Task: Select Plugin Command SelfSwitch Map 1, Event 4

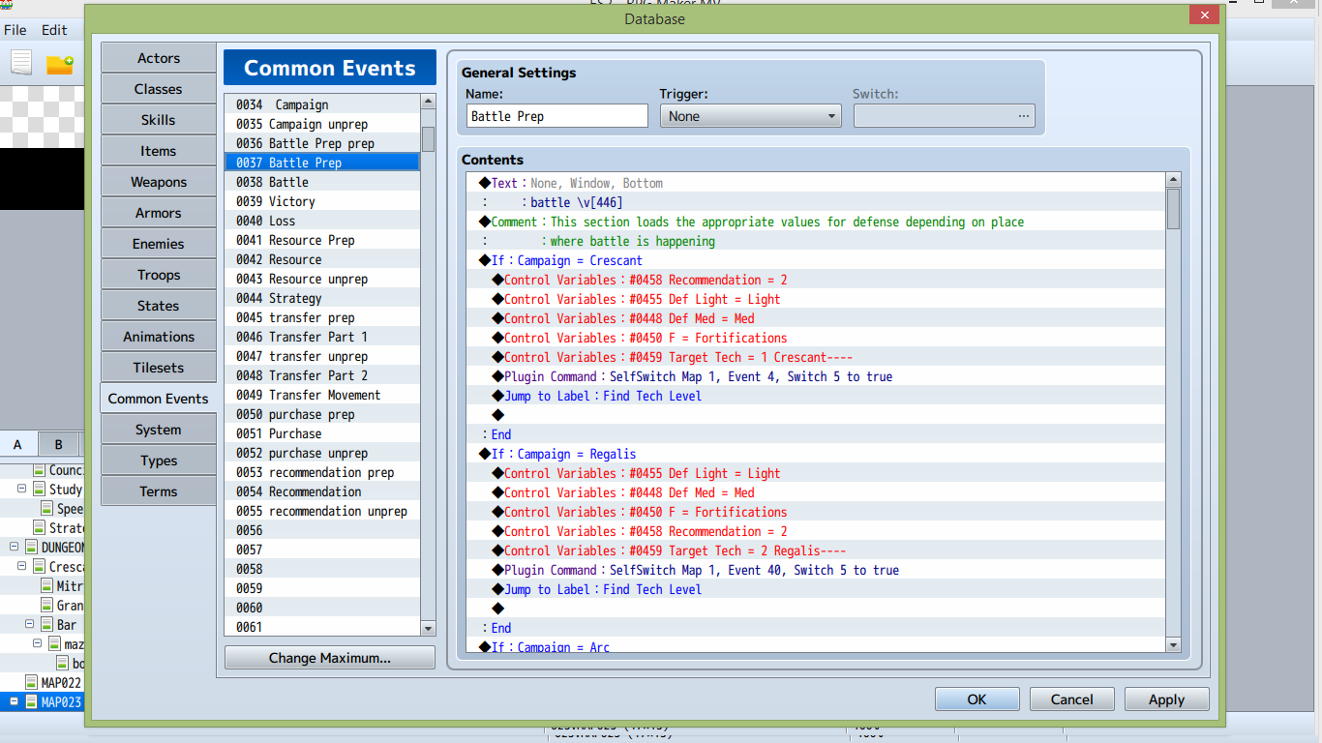Action: tap(816, 376)
